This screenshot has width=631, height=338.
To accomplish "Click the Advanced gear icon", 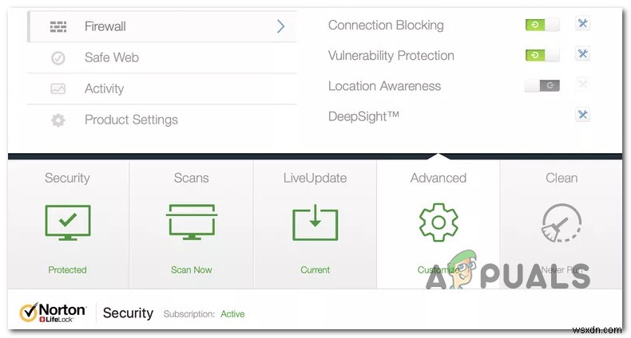I will (438, 222).
